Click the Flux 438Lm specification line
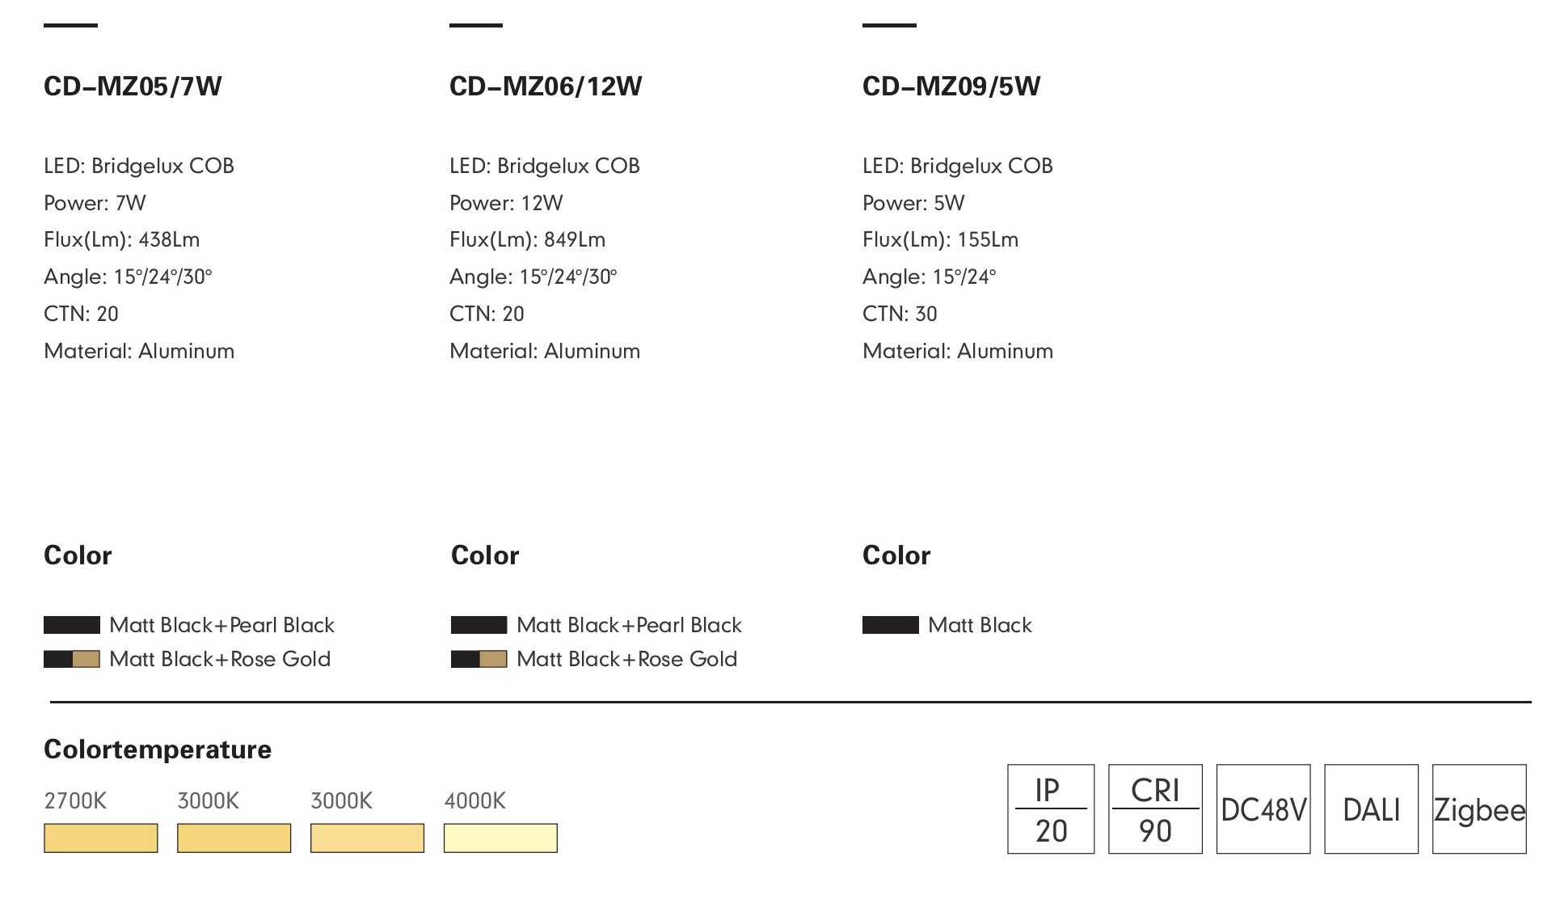The image size is (1556, 916). 121,240
